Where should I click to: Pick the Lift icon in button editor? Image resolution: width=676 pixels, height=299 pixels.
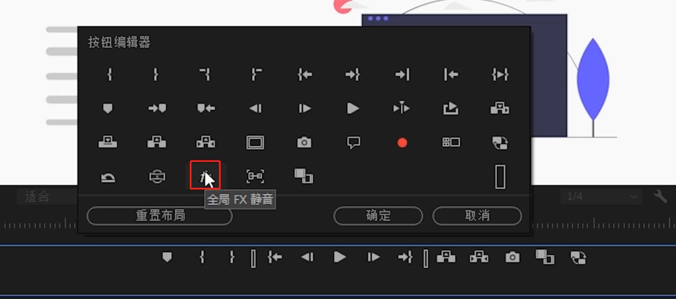click(x=157, y=142)
